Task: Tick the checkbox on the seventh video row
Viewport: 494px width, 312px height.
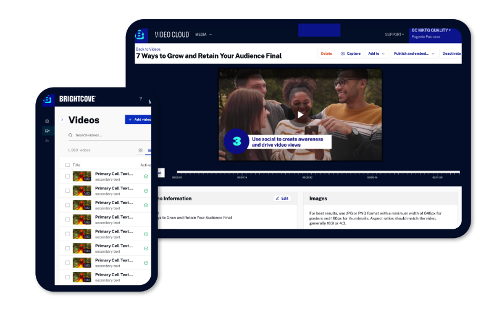Action: click(67, 263)
